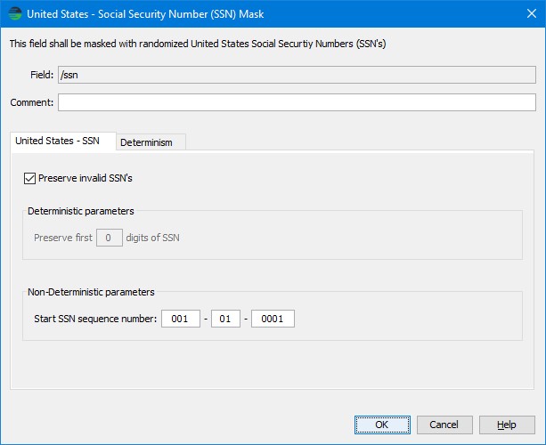Click the Cancel button
This screenshot has height=445, width=546.
(x=444, y=425)
